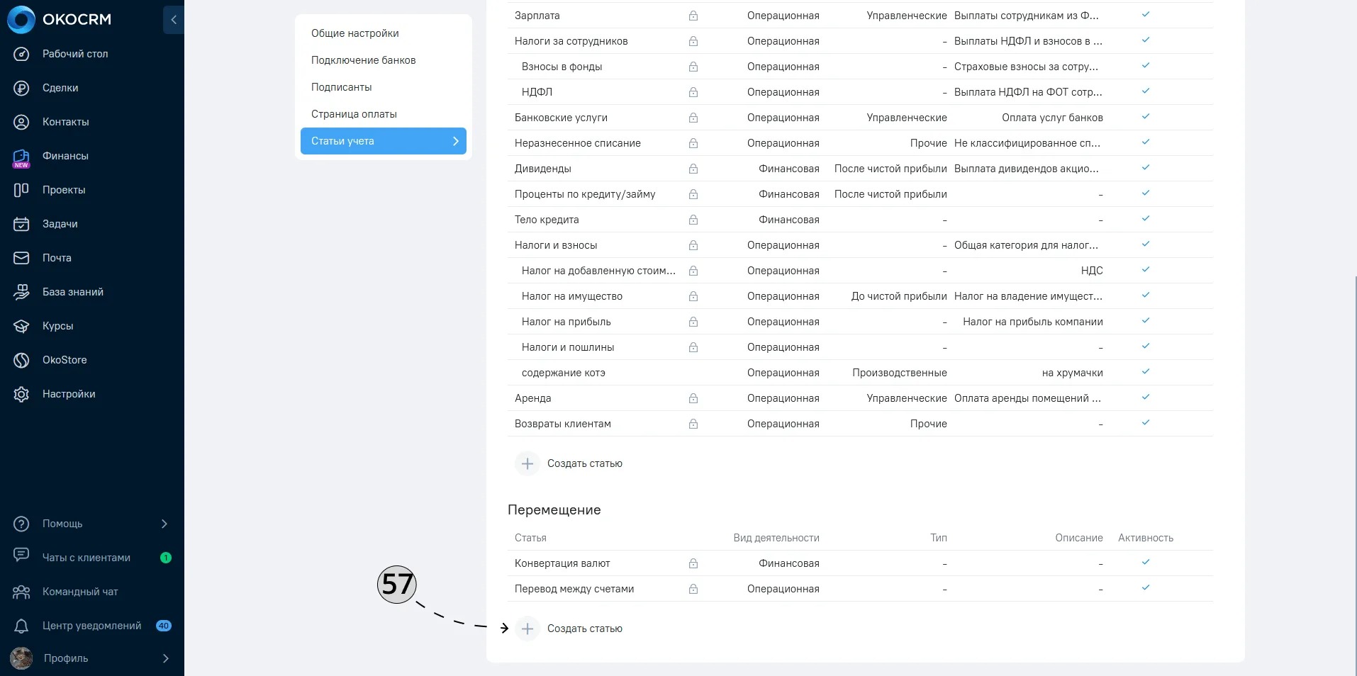Select Статьи учета menu item
The height and width of the screenshot is (676, 1357).
(384, 141)
